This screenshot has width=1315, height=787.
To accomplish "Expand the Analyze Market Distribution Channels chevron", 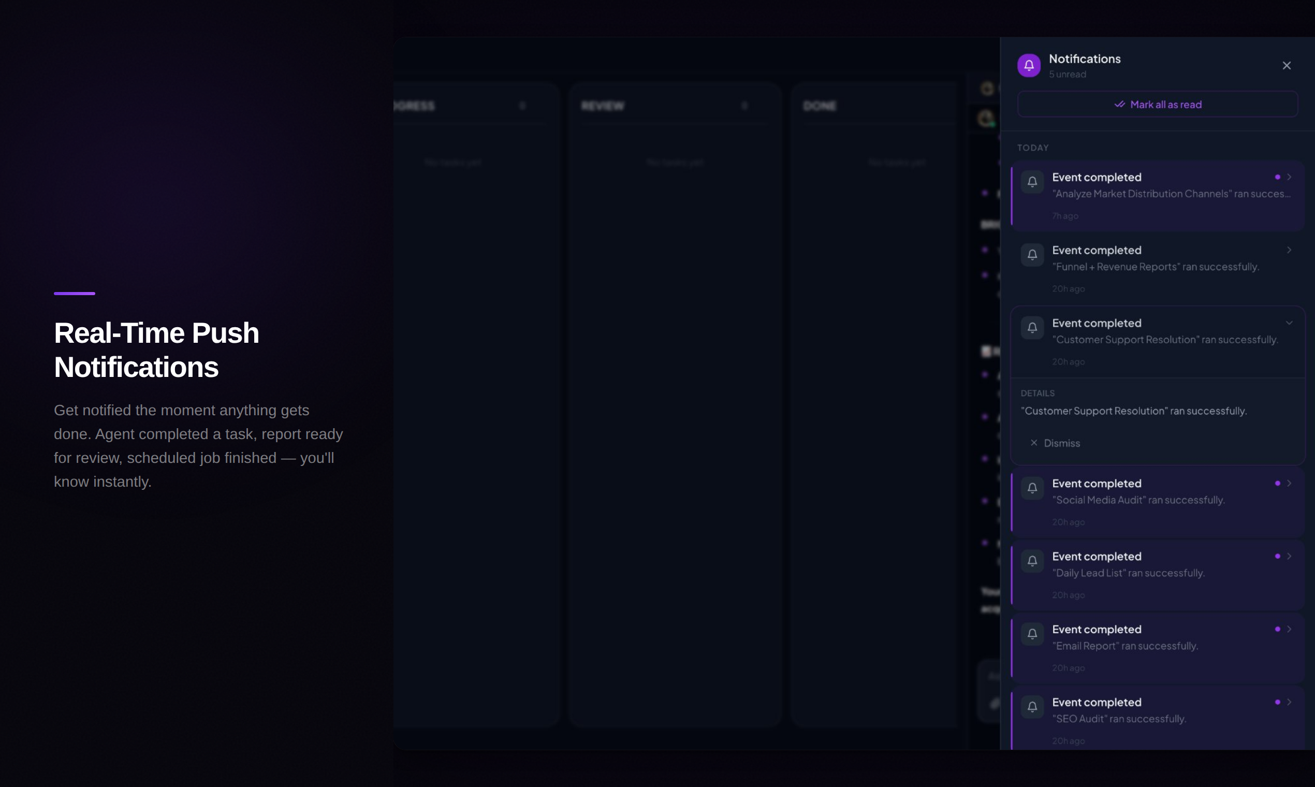I will click(1289, 177).
